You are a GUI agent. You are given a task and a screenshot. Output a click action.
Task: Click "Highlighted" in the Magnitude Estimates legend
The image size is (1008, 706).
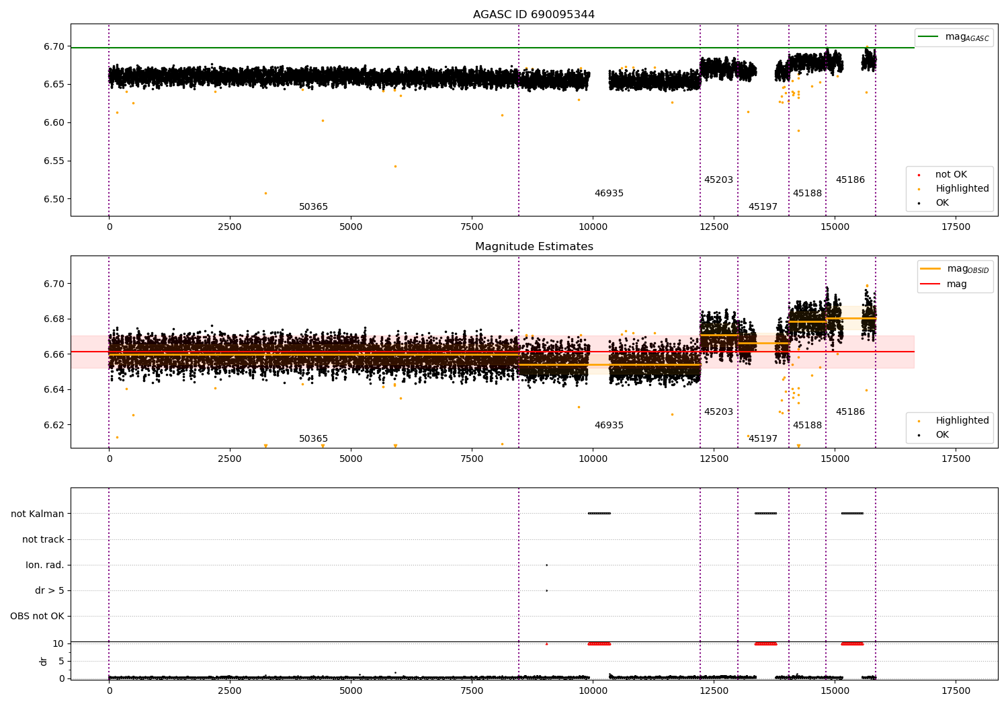tap(962, 421)
